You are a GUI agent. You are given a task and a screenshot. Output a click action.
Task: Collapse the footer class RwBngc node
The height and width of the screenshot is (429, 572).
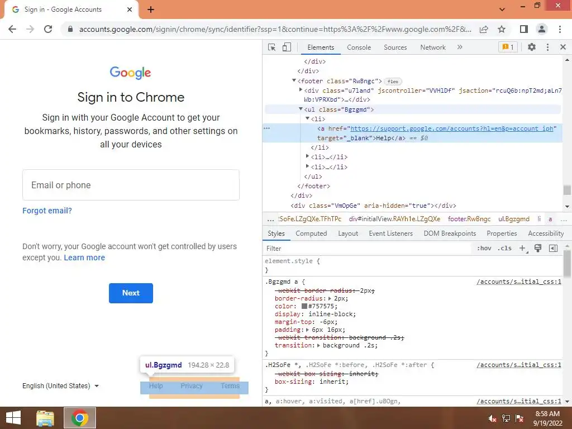pos(294,80)
